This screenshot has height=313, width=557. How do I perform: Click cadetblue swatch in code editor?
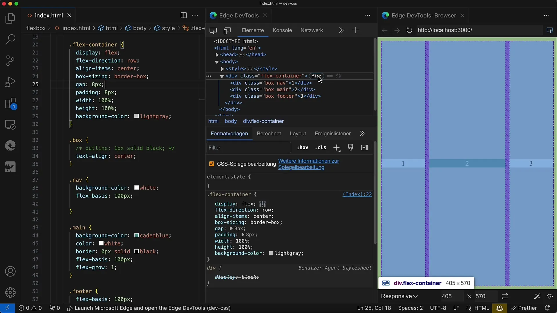pyautogui.click(x=136, y=235)
